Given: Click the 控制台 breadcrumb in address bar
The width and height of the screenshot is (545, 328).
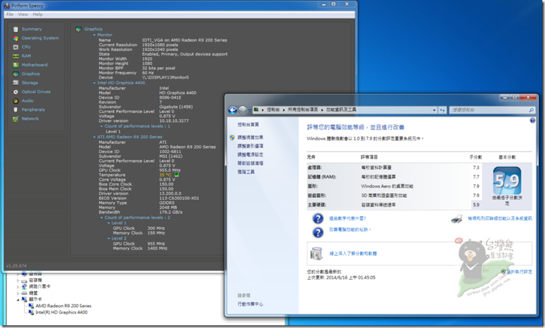Looking at the screenshot, I should click(x=273, y=110).
